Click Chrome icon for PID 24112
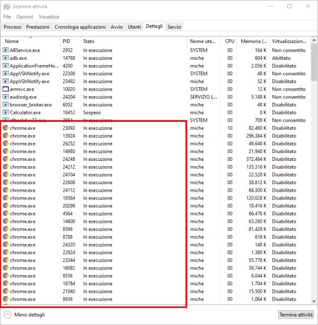Image resolution: width=318 pixels, height=325 pixels. pos(6,190)
